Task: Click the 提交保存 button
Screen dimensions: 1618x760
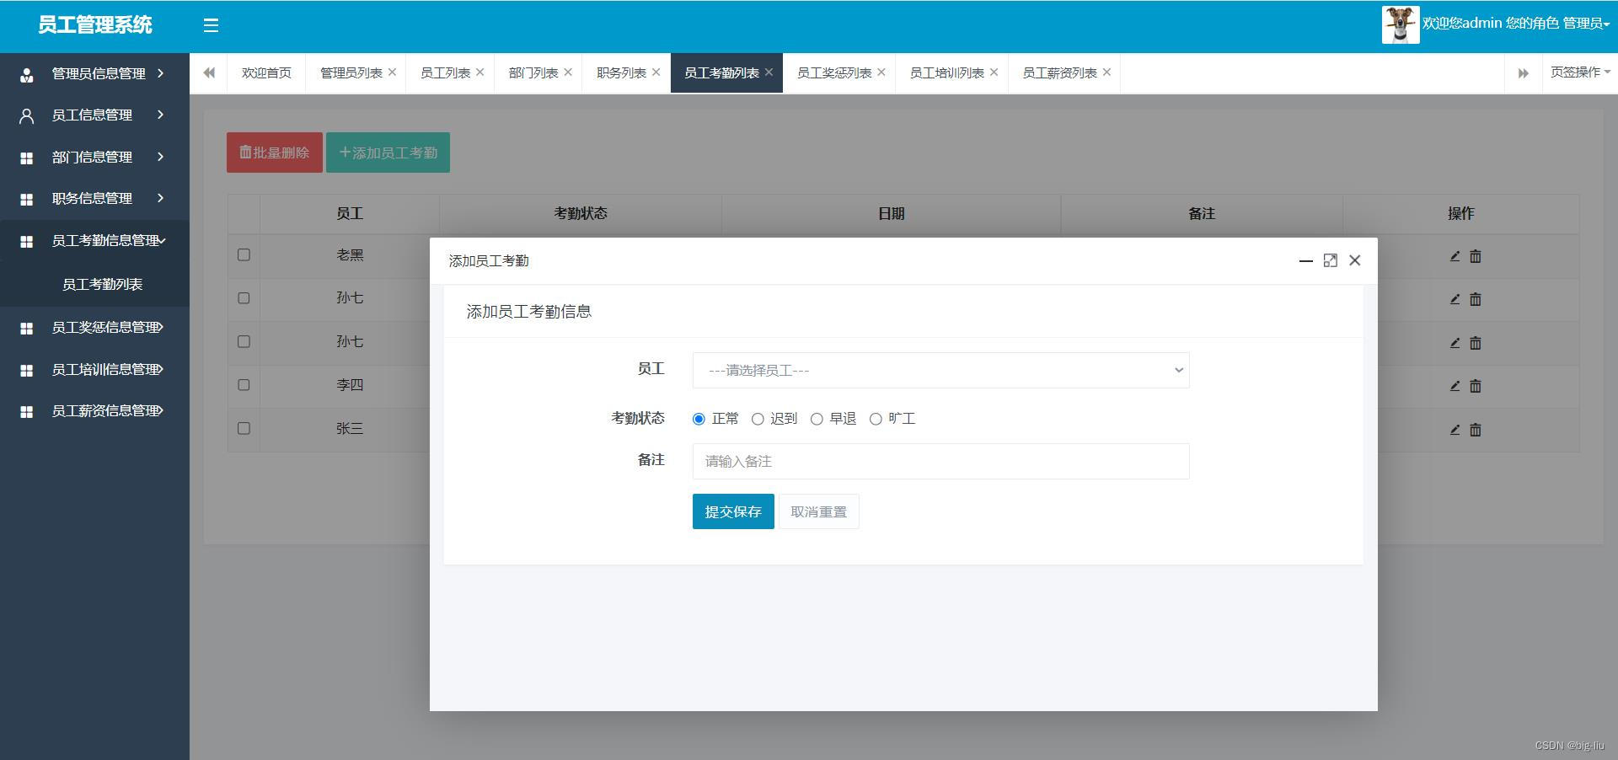Action: pos(732,511)
